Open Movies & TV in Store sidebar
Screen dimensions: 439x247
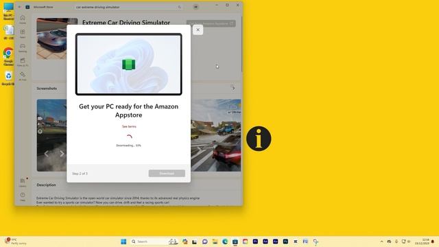(23, 62)
